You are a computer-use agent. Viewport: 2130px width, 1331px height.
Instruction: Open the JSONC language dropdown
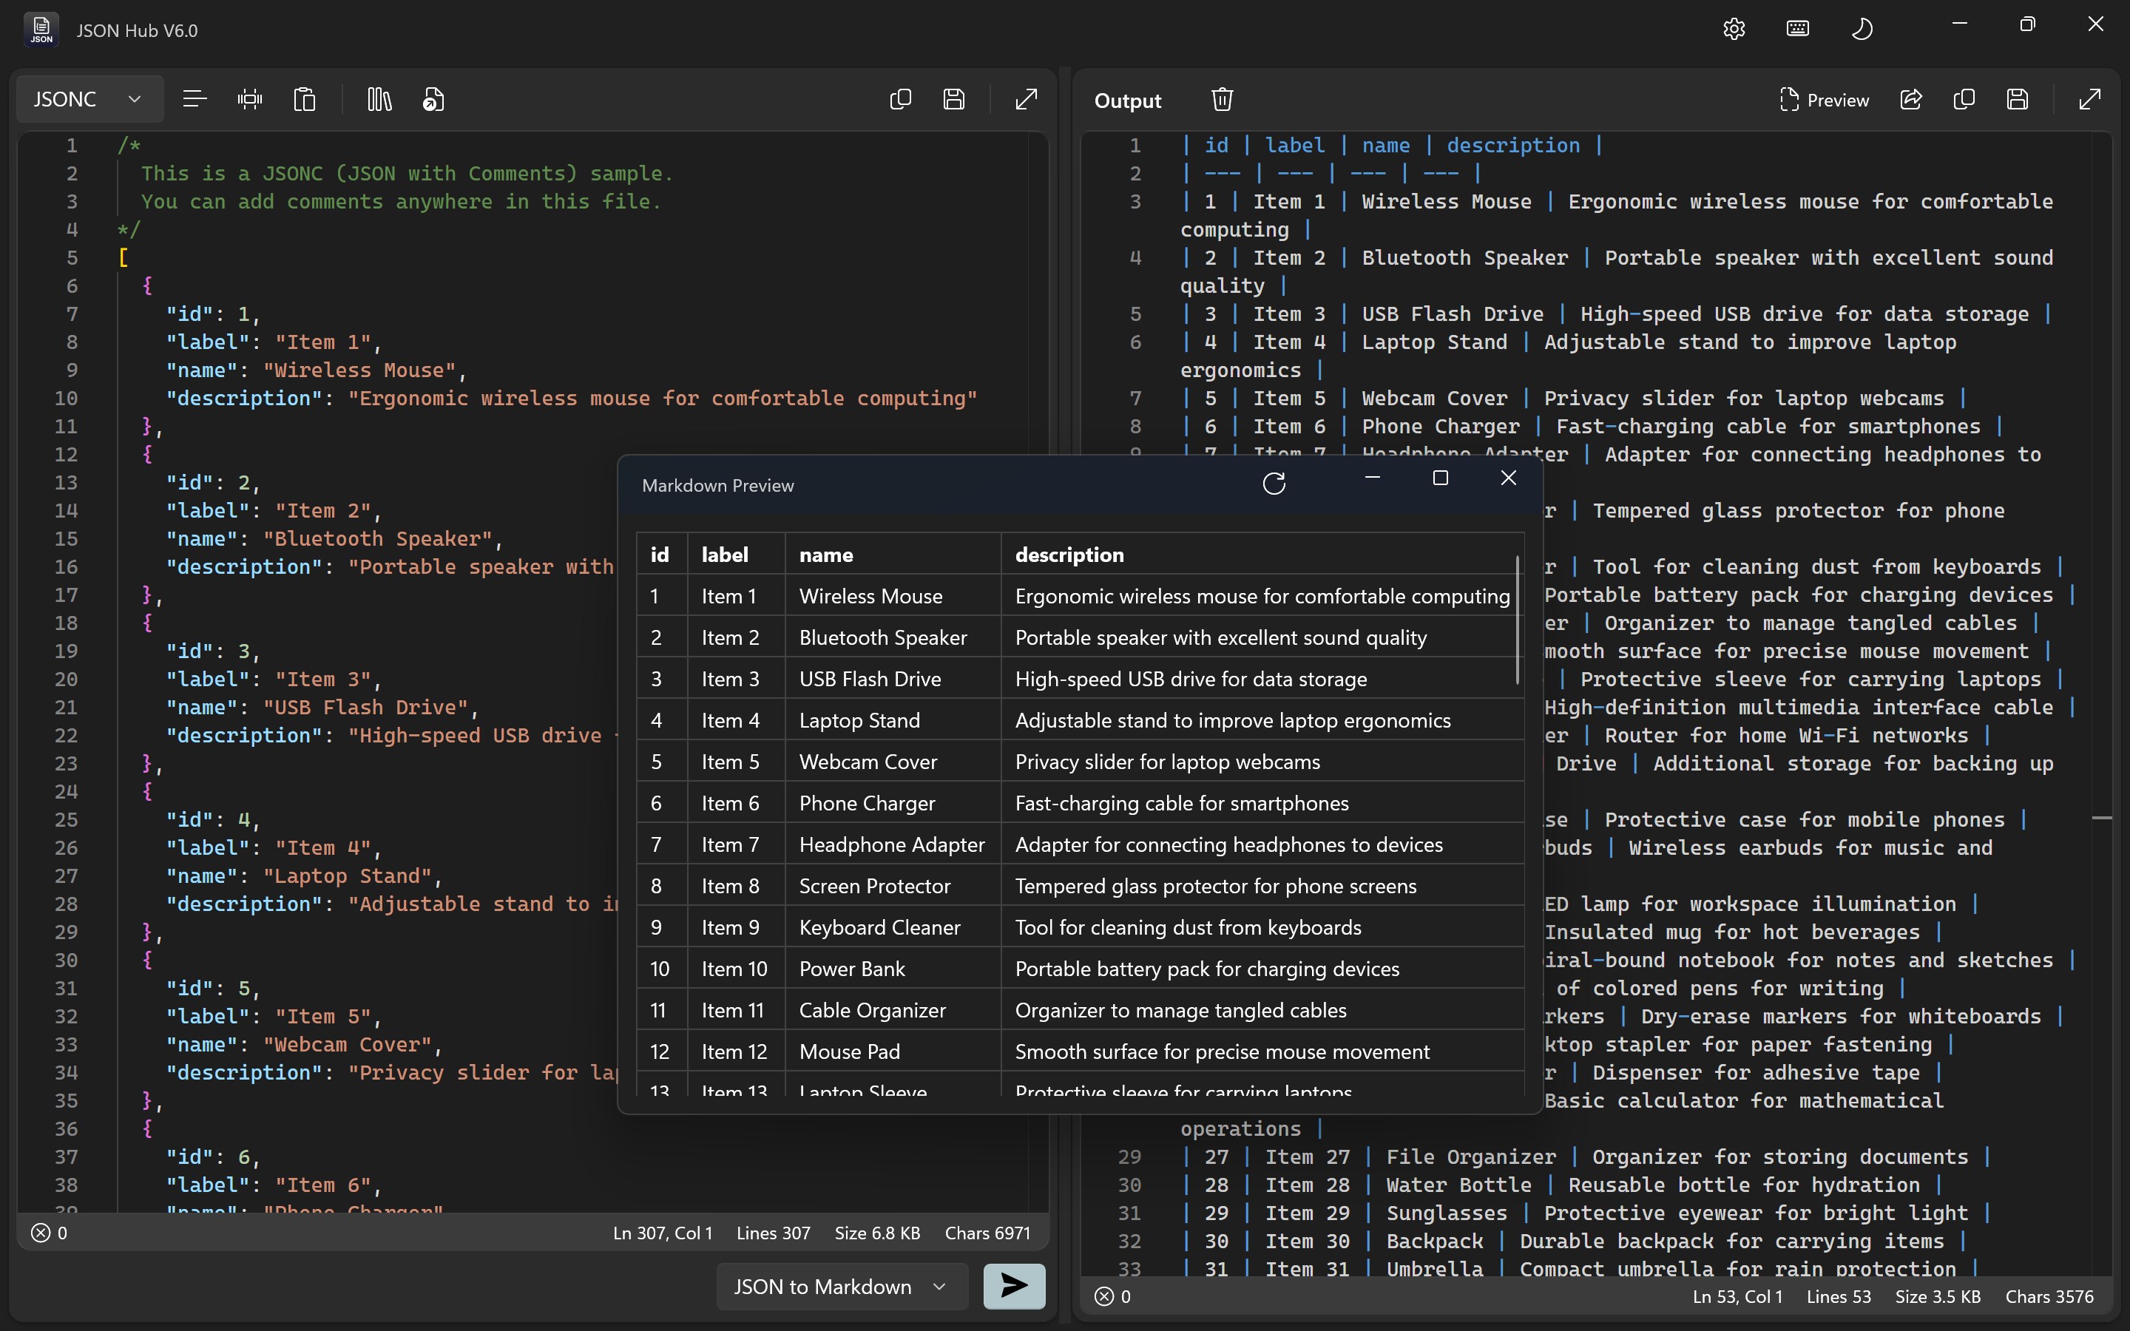[87, 98]
